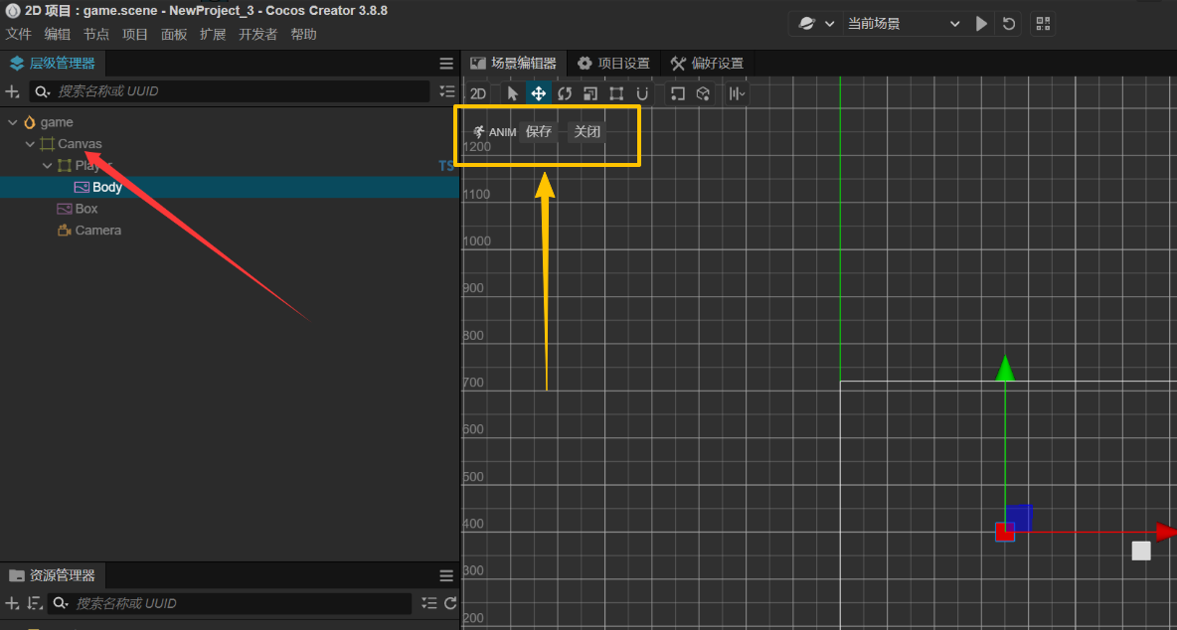Switch to the 层级管理器 tab

tap(53, 64)
